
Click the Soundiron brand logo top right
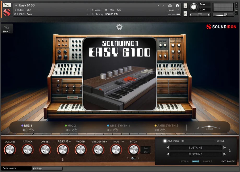[x=221, y=27]
